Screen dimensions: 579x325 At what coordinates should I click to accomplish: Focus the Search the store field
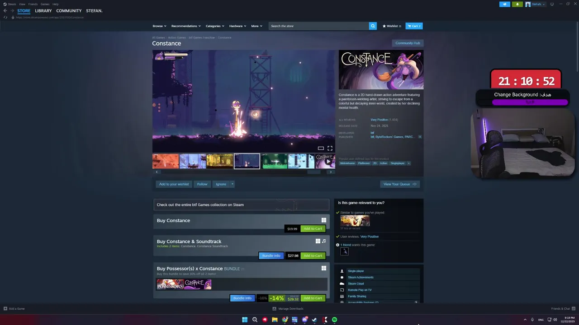(318, 26)
